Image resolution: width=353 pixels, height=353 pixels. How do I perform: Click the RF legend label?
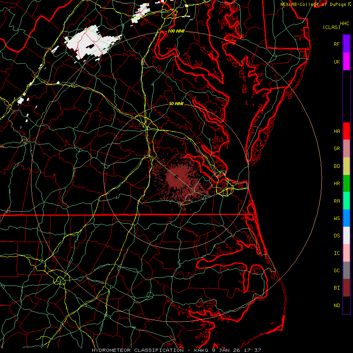(x=337, y=44)
